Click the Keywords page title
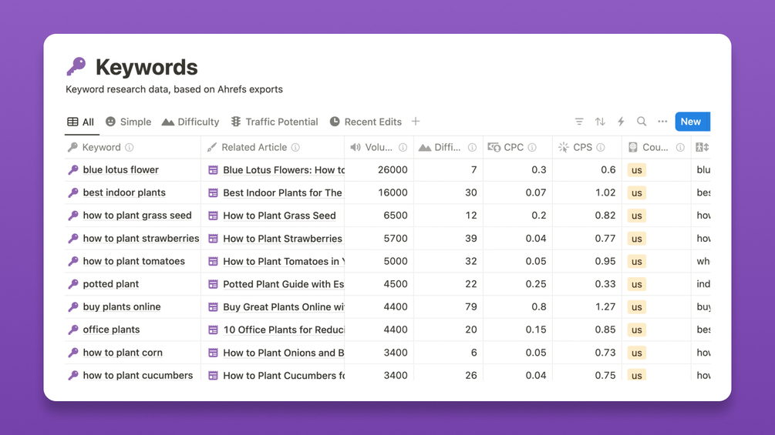 coord(147,67)
